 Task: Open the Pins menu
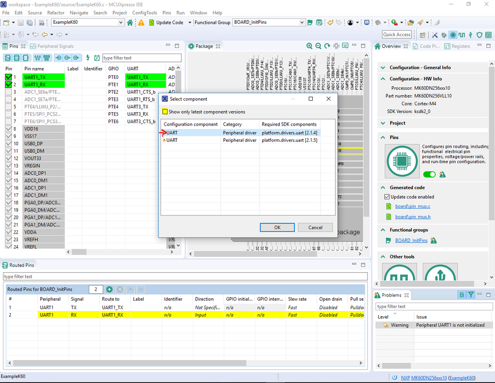pyautogui.click(x=166, y=12)
